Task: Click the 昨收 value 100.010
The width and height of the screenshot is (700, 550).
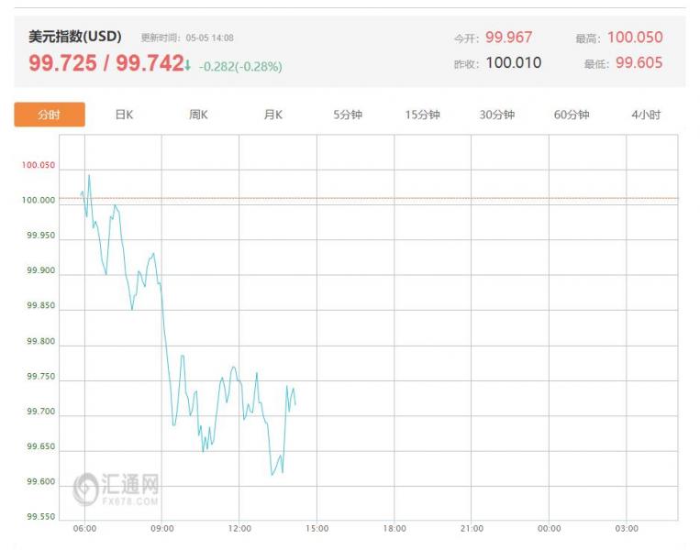Action: [x=514, y=62]
